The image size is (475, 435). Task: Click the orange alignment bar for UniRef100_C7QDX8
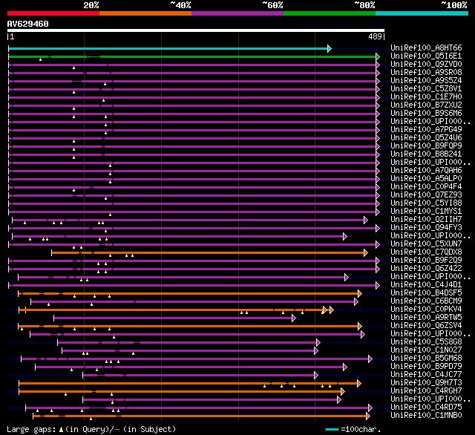pyautogui.click(x=208, y=252)
